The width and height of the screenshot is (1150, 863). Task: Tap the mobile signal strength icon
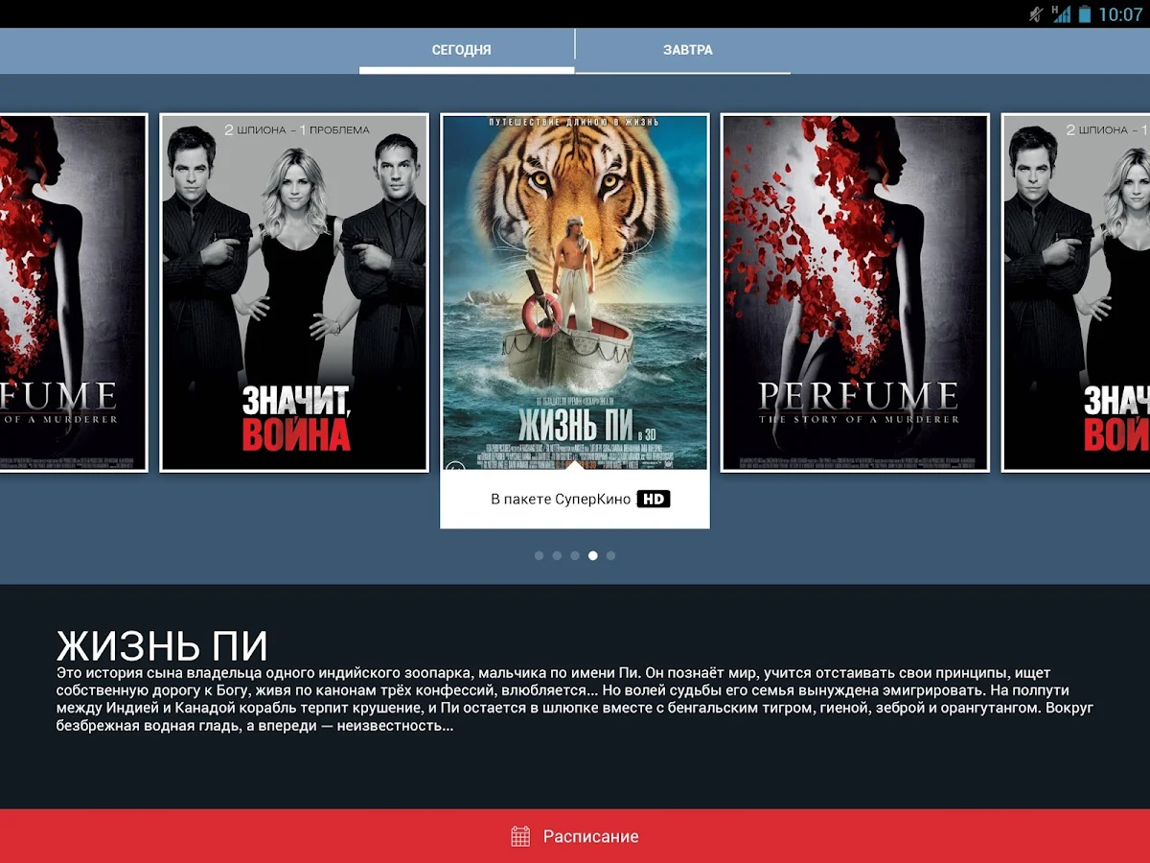coord(1060,13)
